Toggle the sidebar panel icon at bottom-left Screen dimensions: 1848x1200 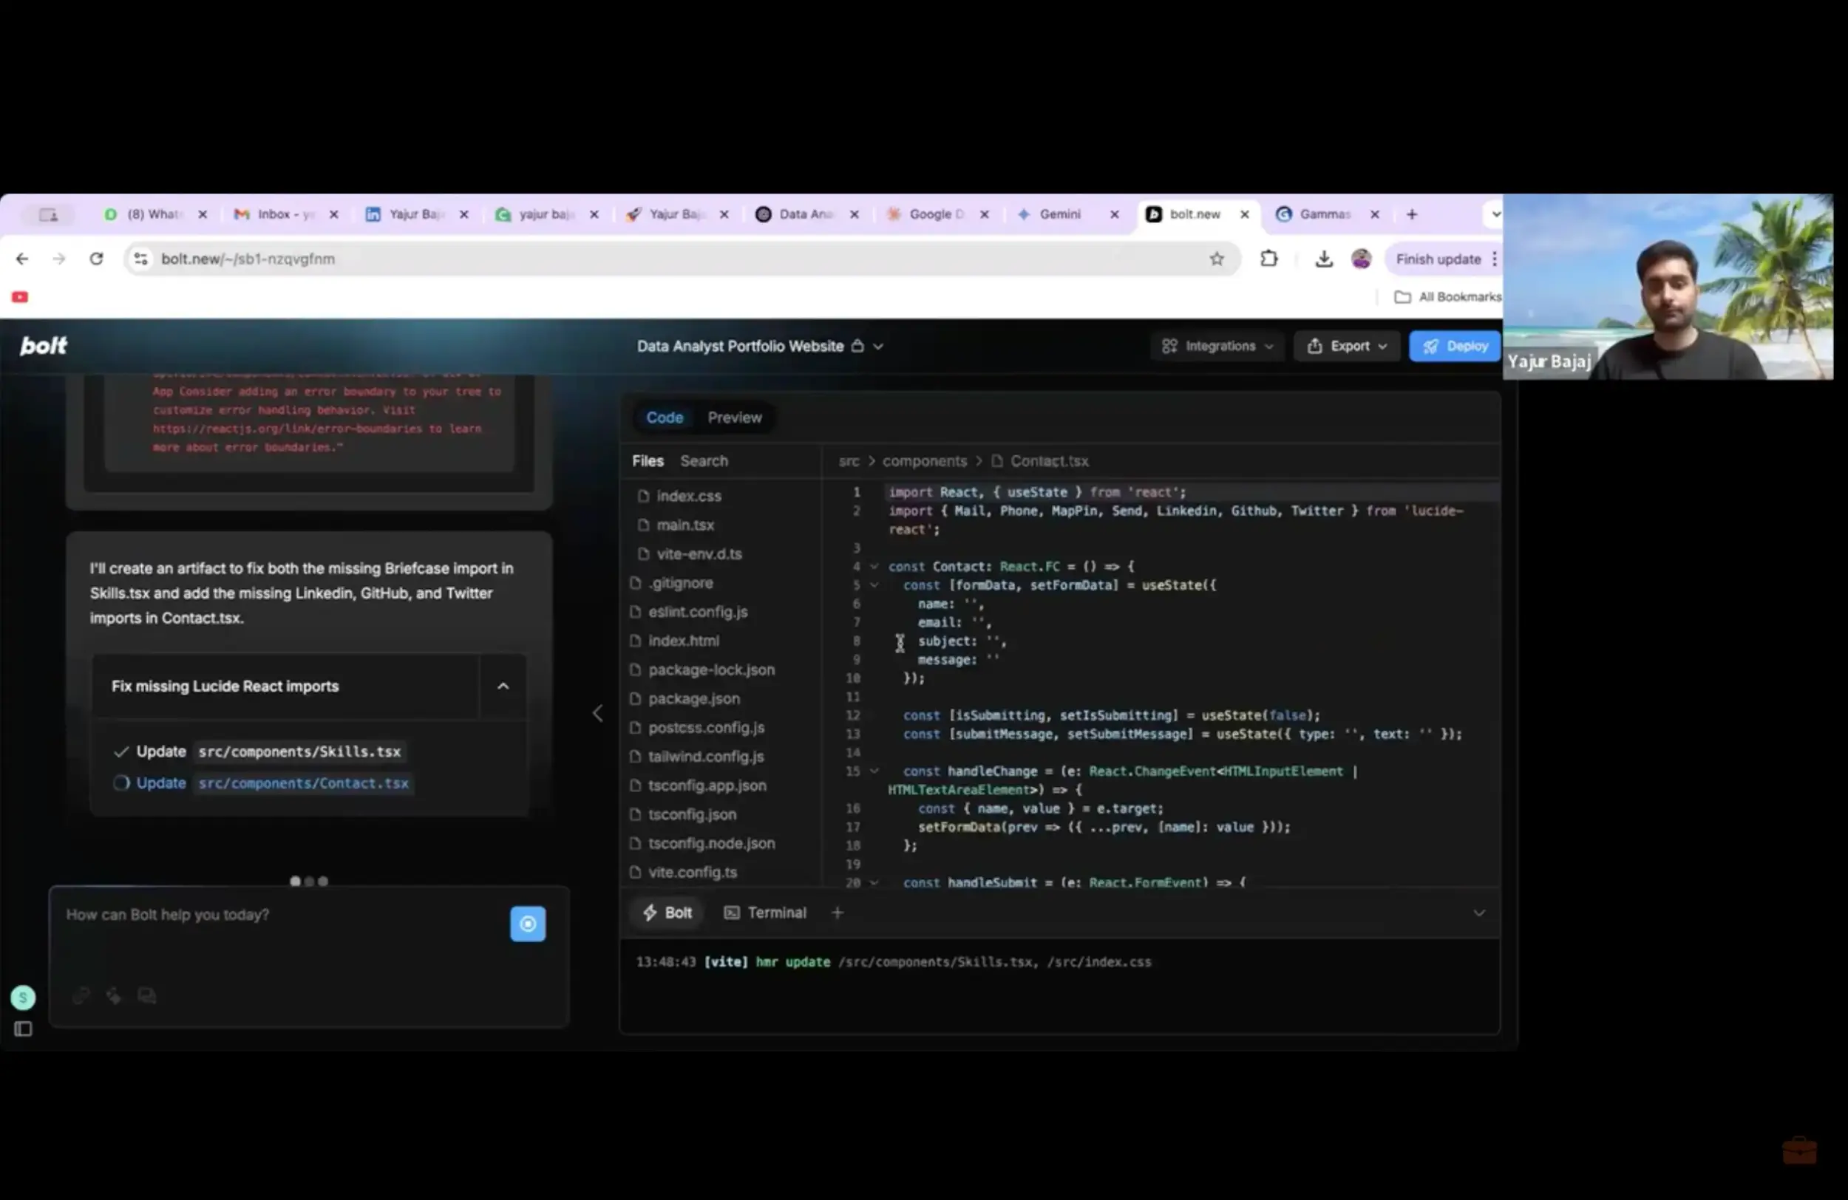(x=24, y=1029)
